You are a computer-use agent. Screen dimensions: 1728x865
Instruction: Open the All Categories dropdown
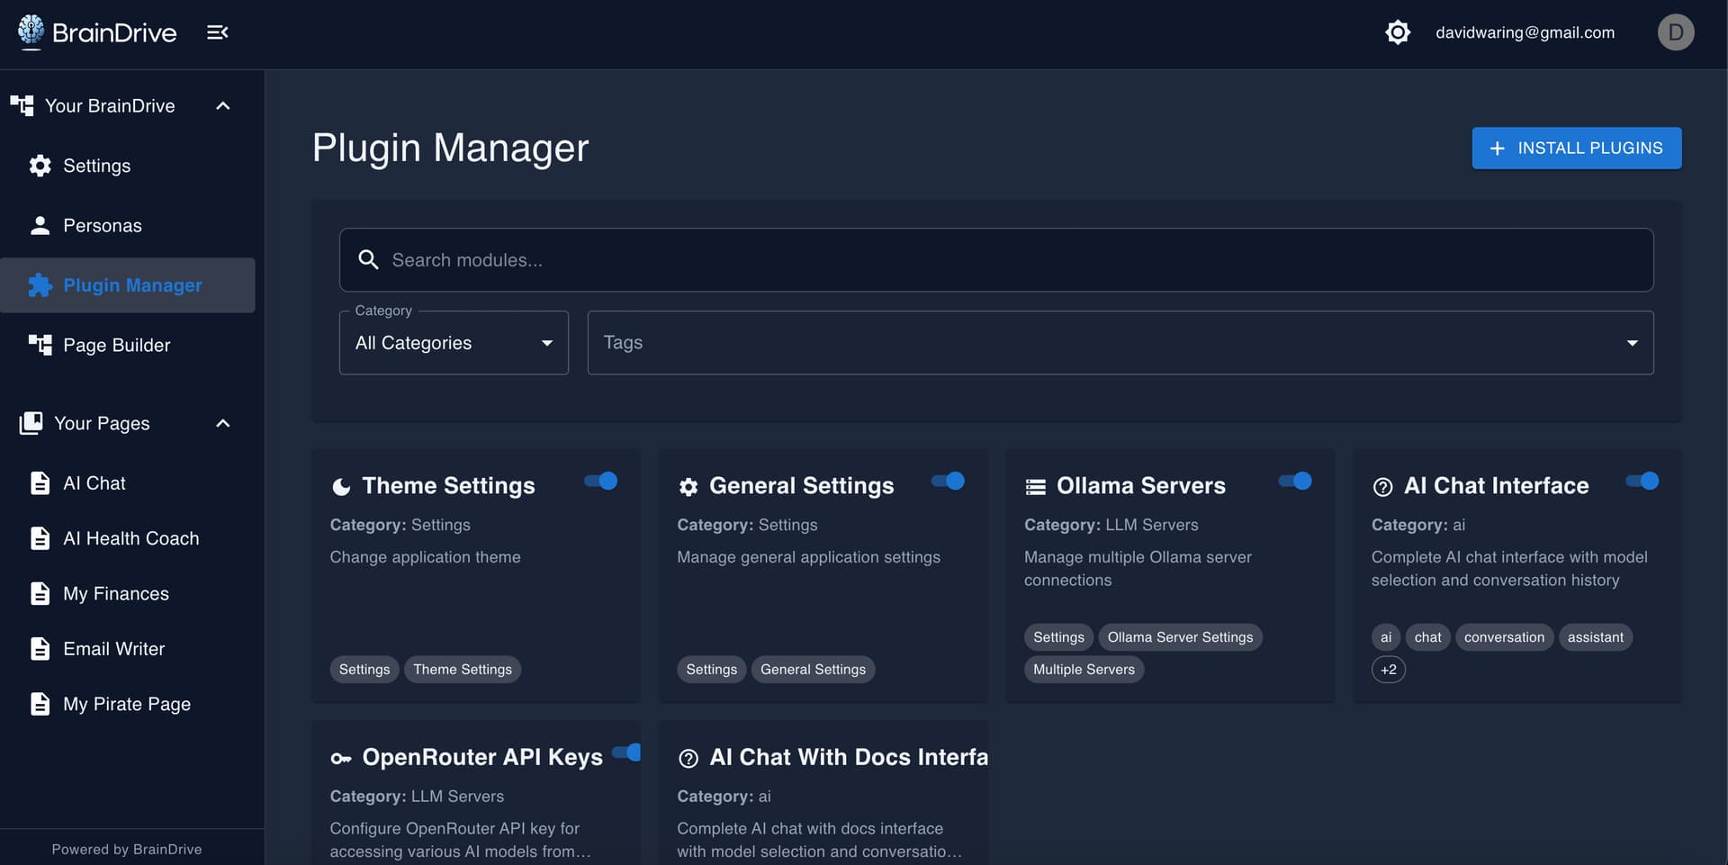[454, 343]
